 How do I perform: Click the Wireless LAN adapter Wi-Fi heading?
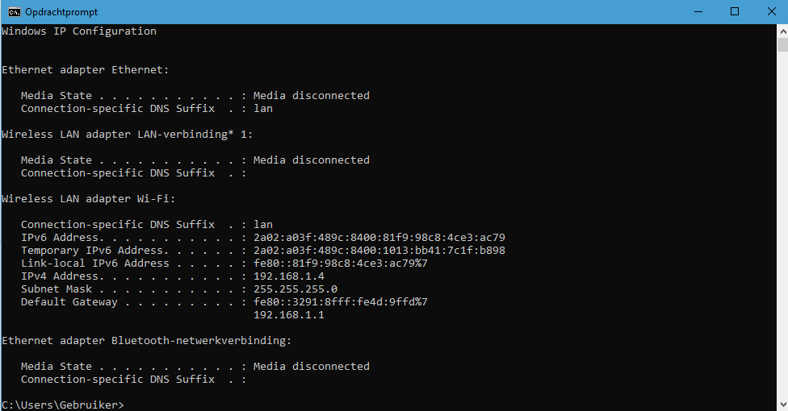pyautogui.click(x=89, y=199)
